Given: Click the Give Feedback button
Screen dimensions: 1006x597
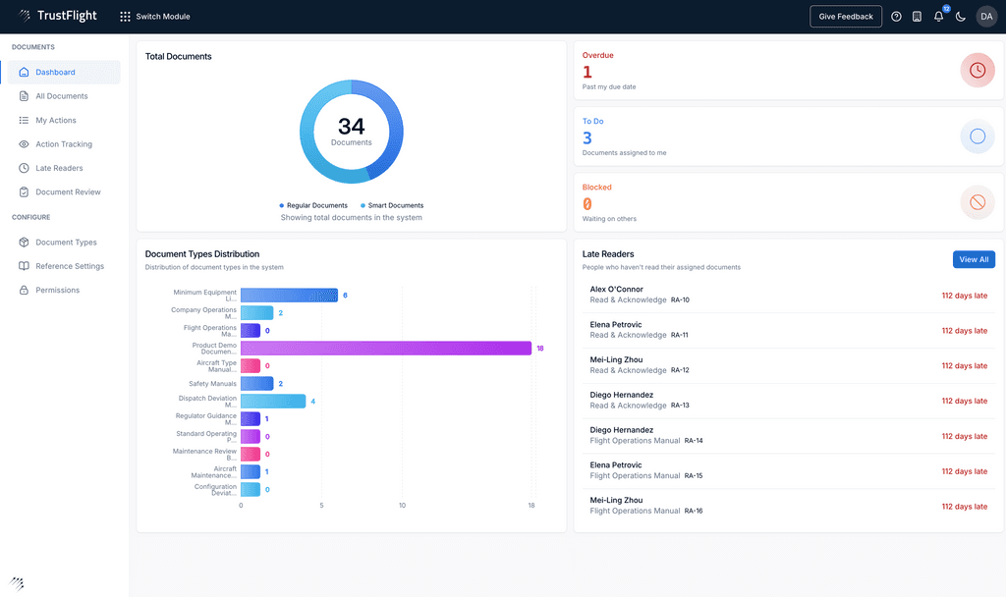Looking at the screenshot, I should 845,17.
